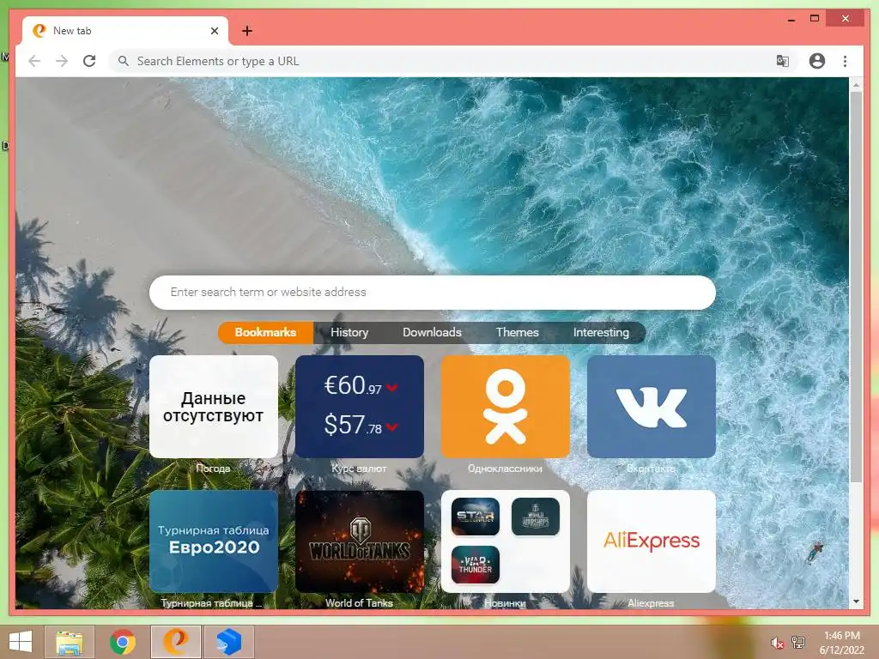The width and height of the screenshot is (879, 659).
Task: Go back using the back arrow
Action: click(x=34, y=61)
